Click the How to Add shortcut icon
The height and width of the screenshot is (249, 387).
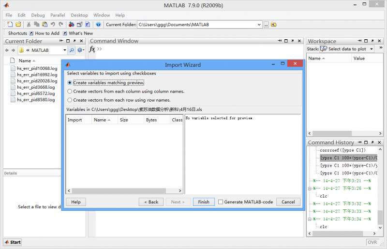pos(31,33)
